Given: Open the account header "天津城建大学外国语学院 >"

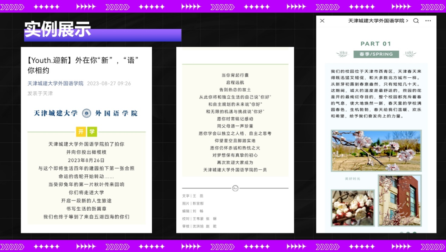Looking at the screenshot, I should click(378, 21).
